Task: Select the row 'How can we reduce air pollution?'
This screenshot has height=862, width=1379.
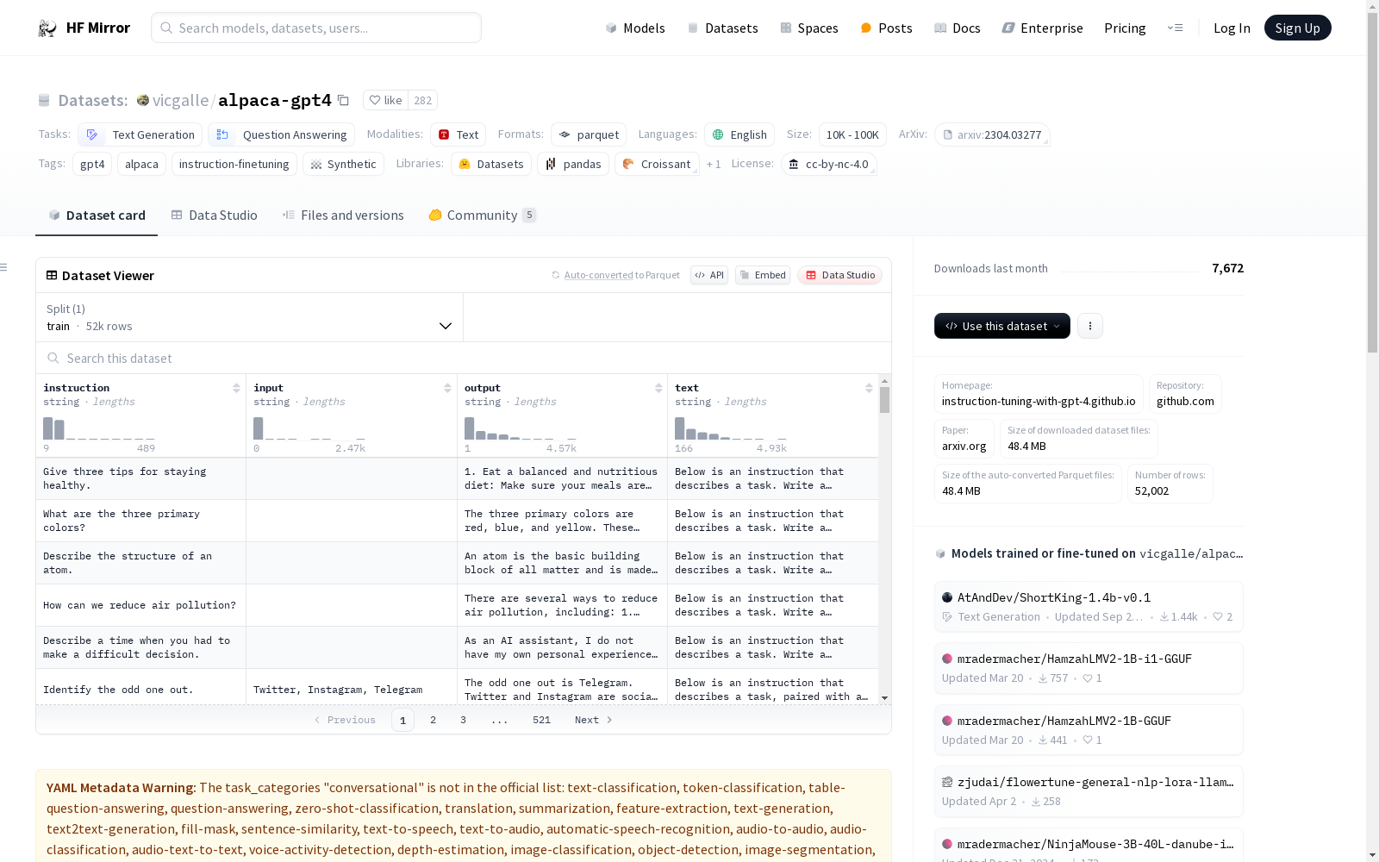Action: (457, 605)
